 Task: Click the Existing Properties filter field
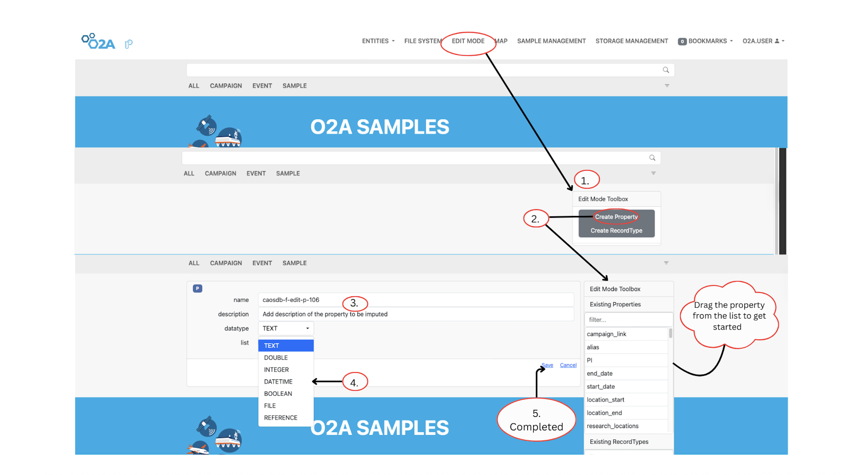pos(628,320)
